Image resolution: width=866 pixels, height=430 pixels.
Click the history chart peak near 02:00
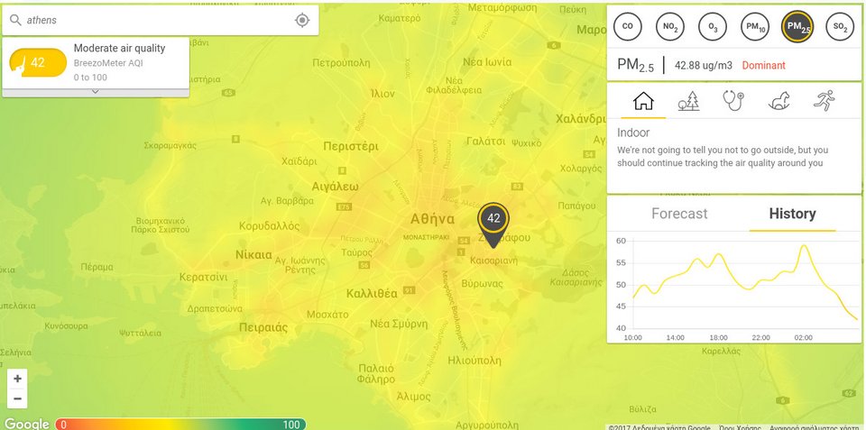click(804, 245)
